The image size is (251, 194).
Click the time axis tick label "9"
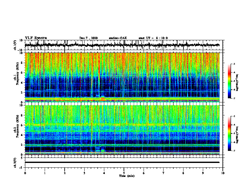click(x=203, y=173)
